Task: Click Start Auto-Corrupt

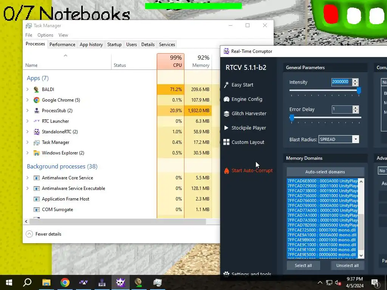Action: click(x=248, y=171)
